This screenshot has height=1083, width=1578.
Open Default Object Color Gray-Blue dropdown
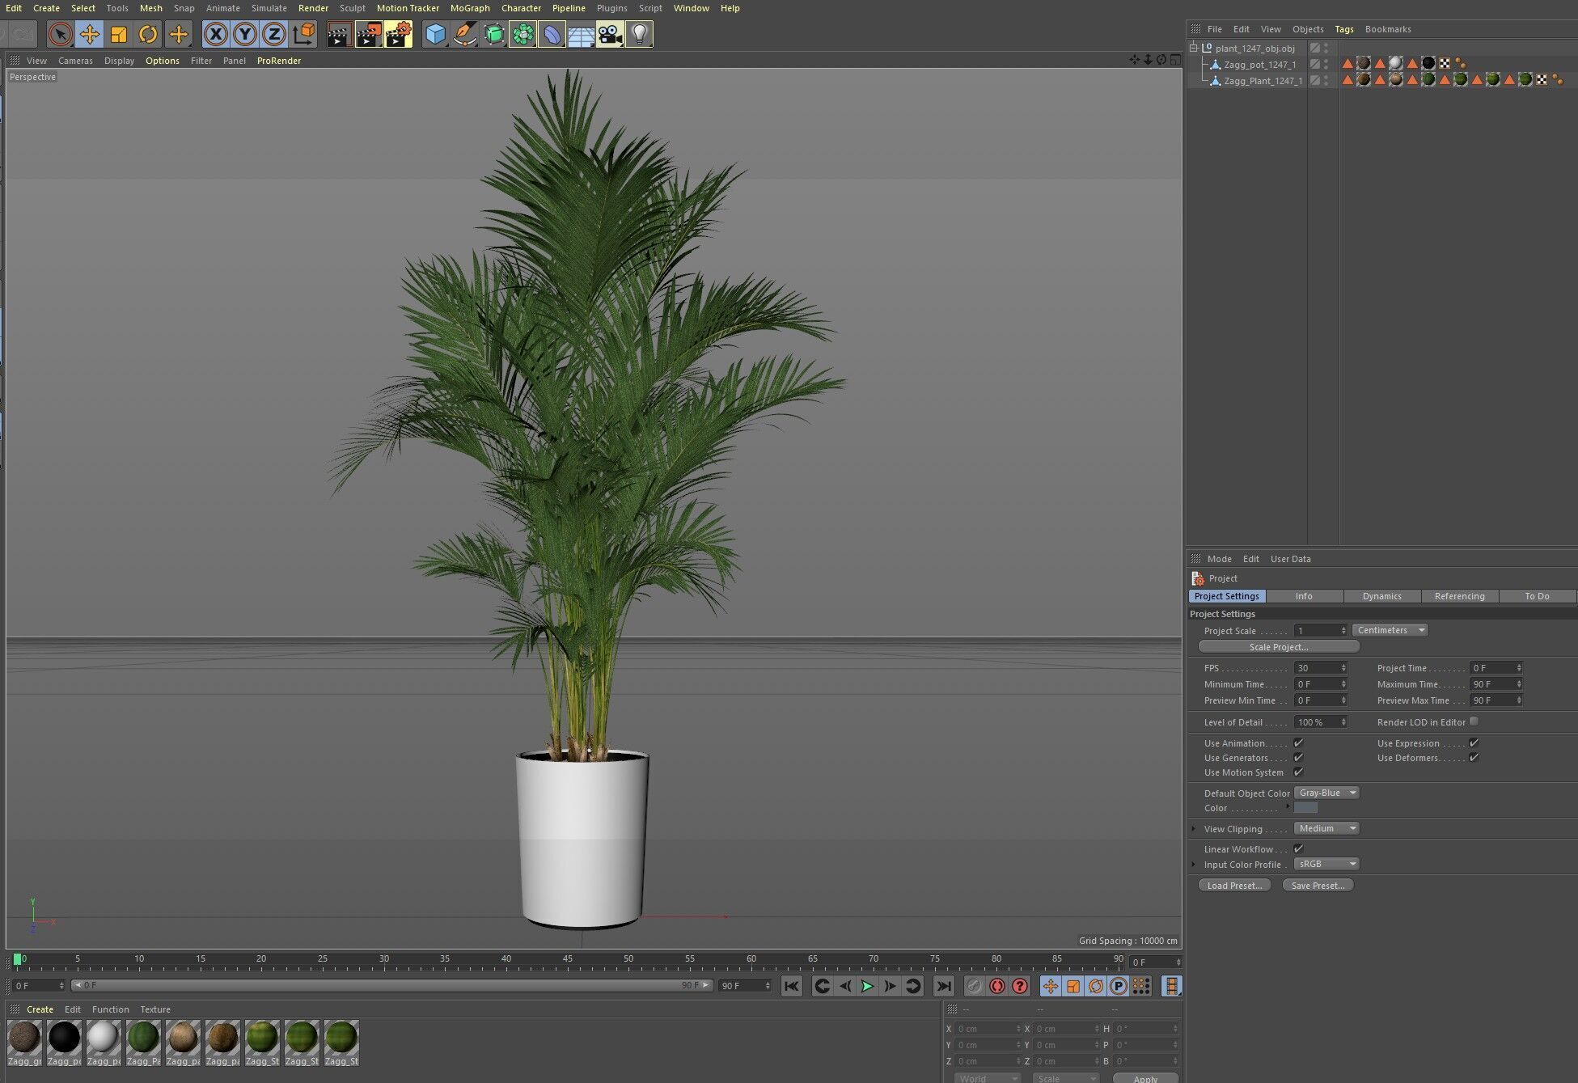click(1326, 793)
